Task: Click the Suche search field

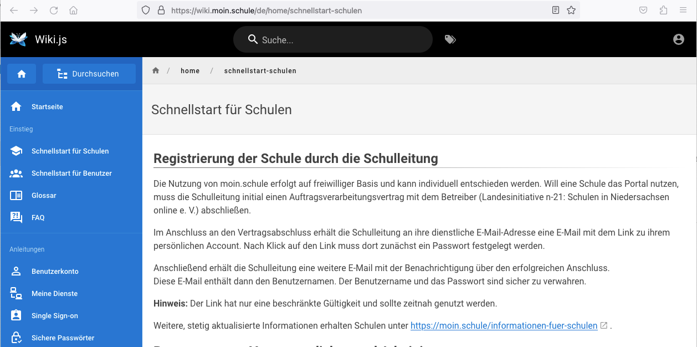Action: 338,40
